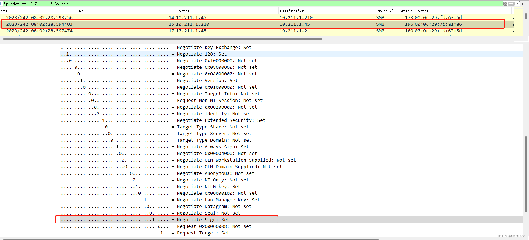The height and width of the screenshot is (240, 529).
Task: Select the Request Target: Set row
Action: 291,233
